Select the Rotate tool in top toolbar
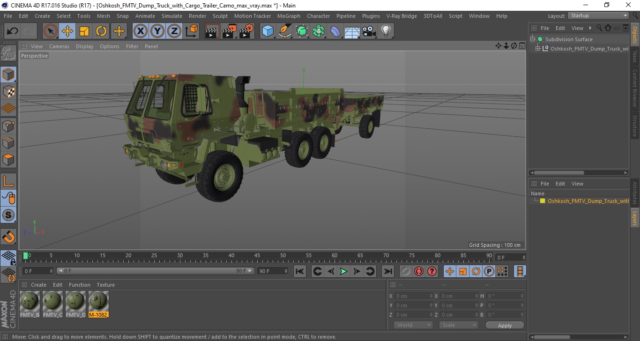This screenshot has width=640, height=341. pos(101,31)
